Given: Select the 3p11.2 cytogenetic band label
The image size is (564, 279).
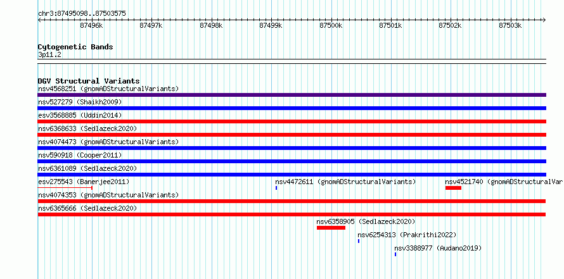Looking at the screenshot, I should (49, 55).
